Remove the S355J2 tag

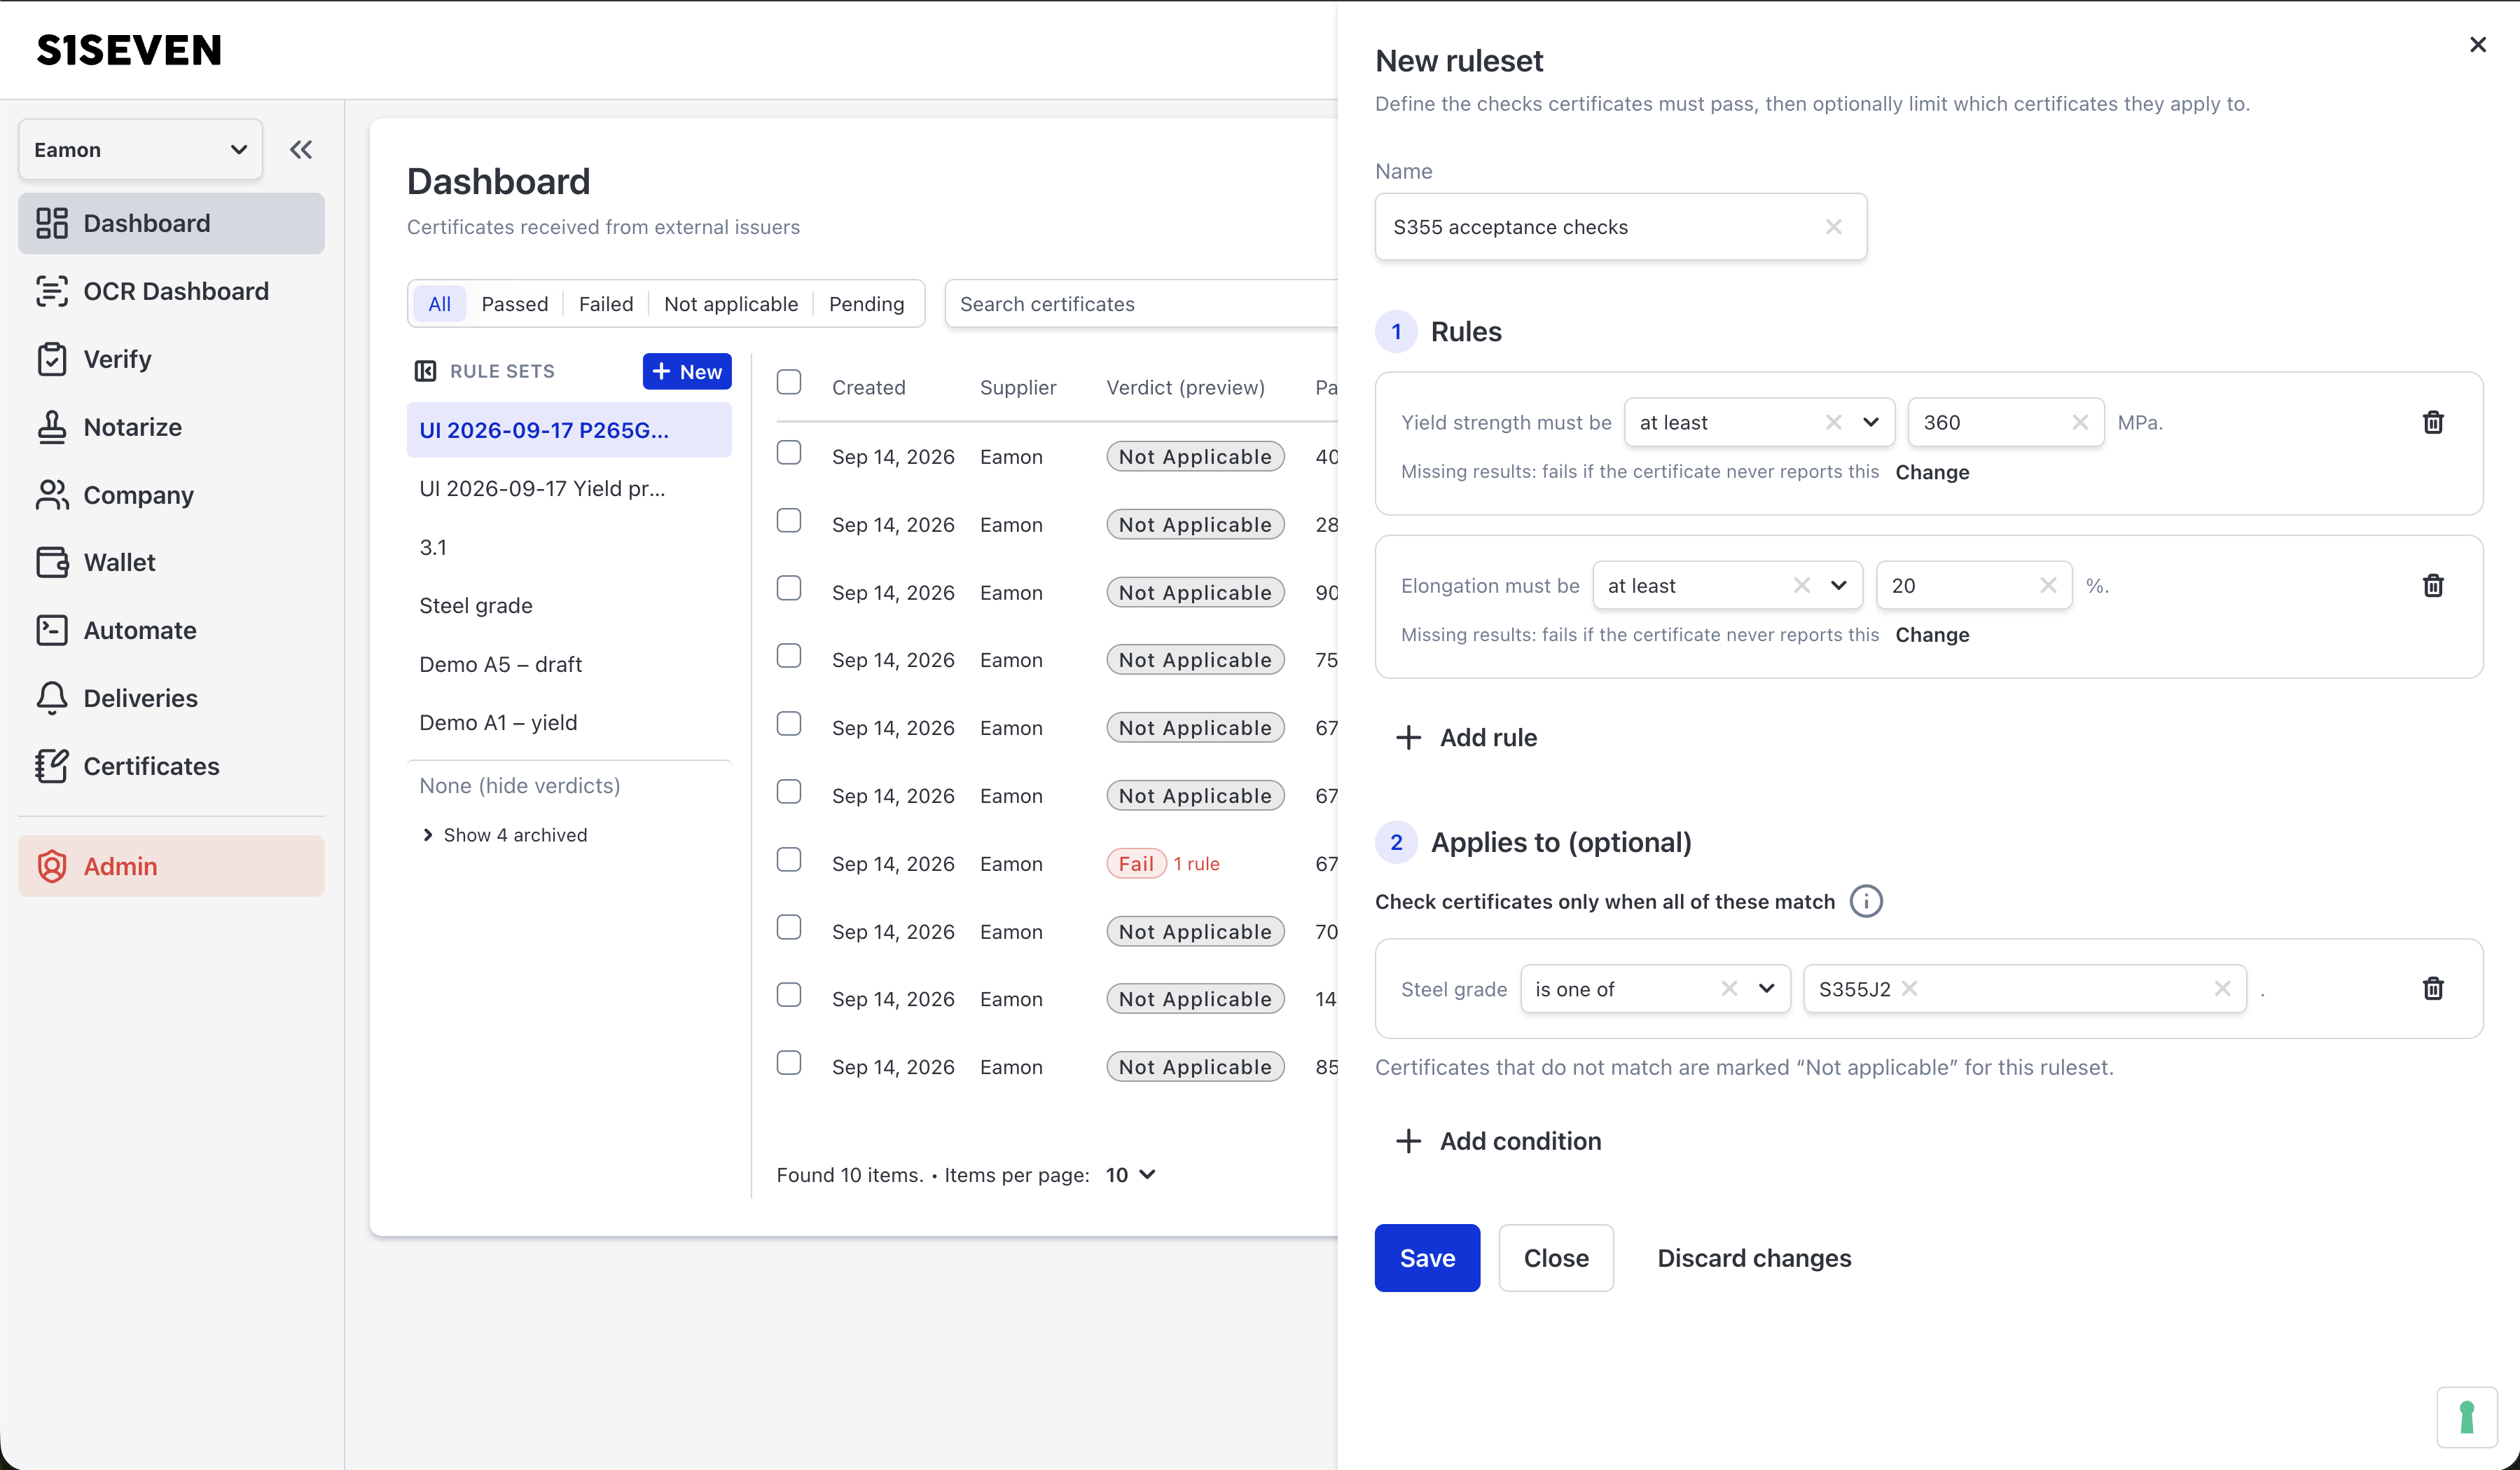[x=1909, y=989]
